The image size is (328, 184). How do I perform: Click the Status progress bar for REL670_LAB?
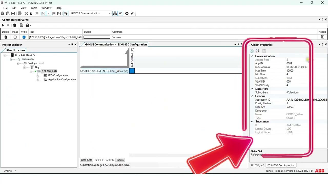coord(97,37)
